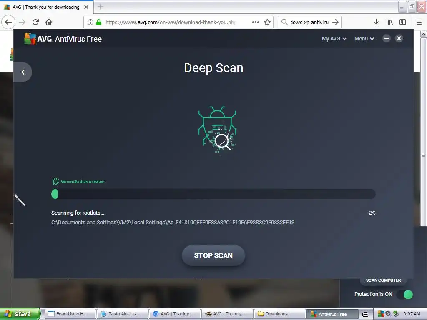Click the Scanning for rootkits status text
The image size is (427, 320).
[x=78, y=213]
